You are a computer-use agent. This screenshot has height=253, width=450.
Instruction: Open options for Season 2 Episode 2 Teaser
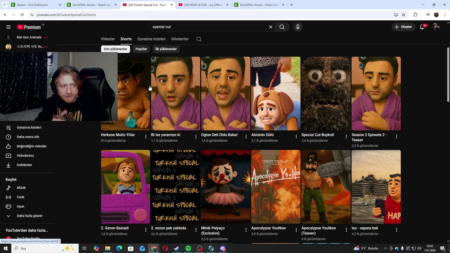(x=397, y=137)
